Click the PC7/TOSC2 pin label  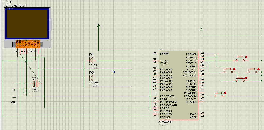(x=189, y=75)
